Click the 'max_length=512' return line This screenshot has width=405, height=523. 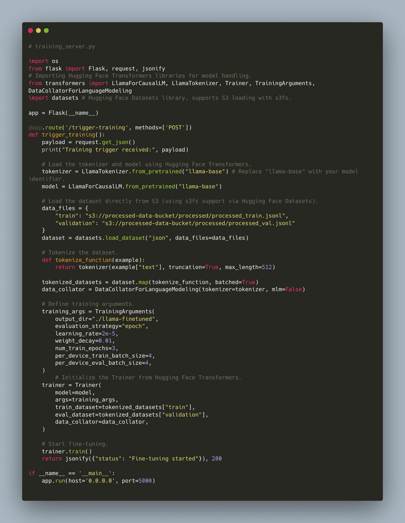click(165, 267)
